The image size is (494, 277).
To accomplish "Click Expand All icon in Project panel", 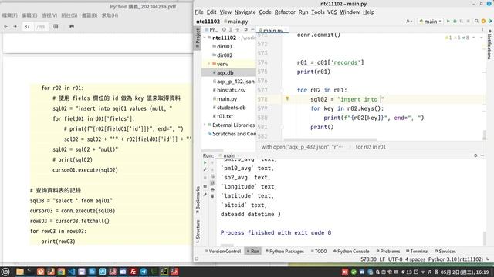I will click(x=231, y=29).
